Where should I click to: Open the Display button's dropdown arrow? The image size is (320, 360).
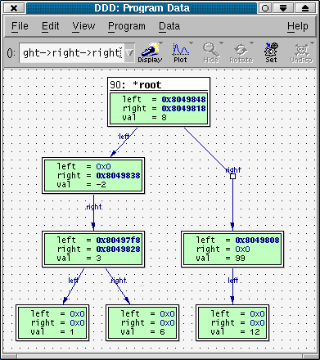[160, 43]
